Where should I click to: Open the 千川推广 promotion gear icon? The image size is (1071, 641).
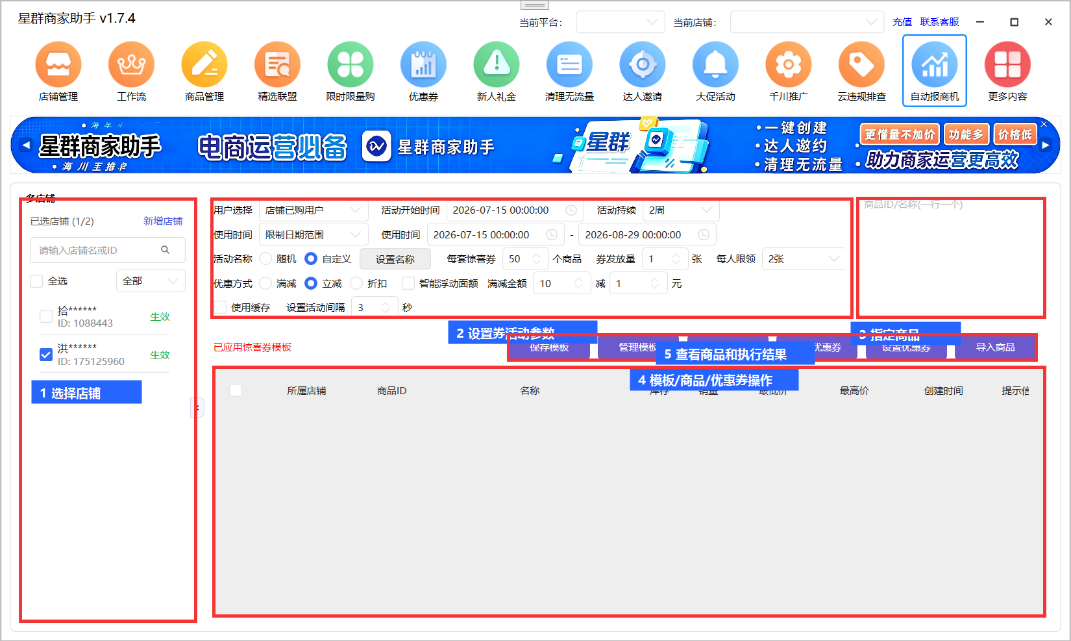789,65
